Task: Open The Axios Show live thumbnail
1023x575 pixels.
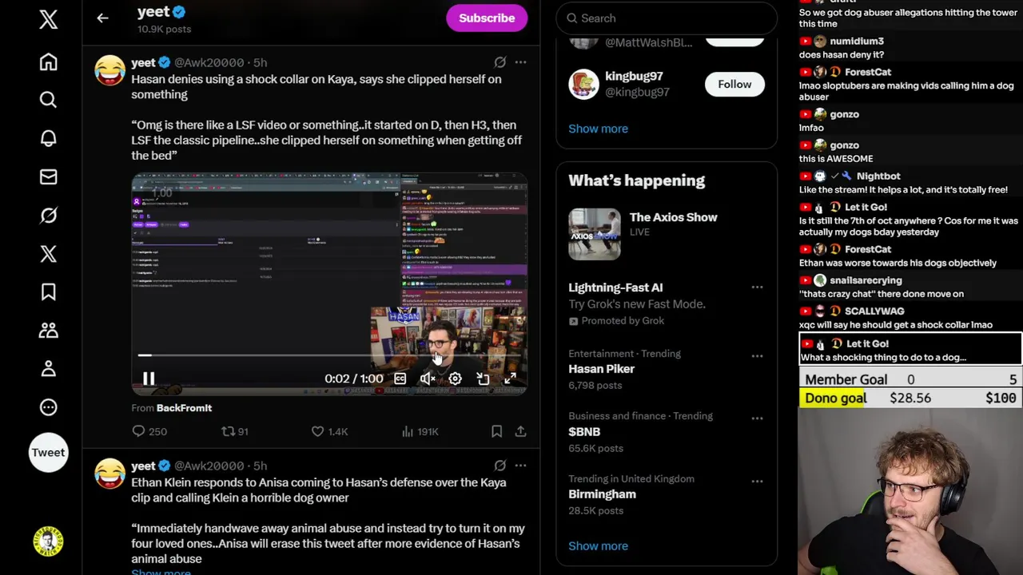Action: point(594,234)
